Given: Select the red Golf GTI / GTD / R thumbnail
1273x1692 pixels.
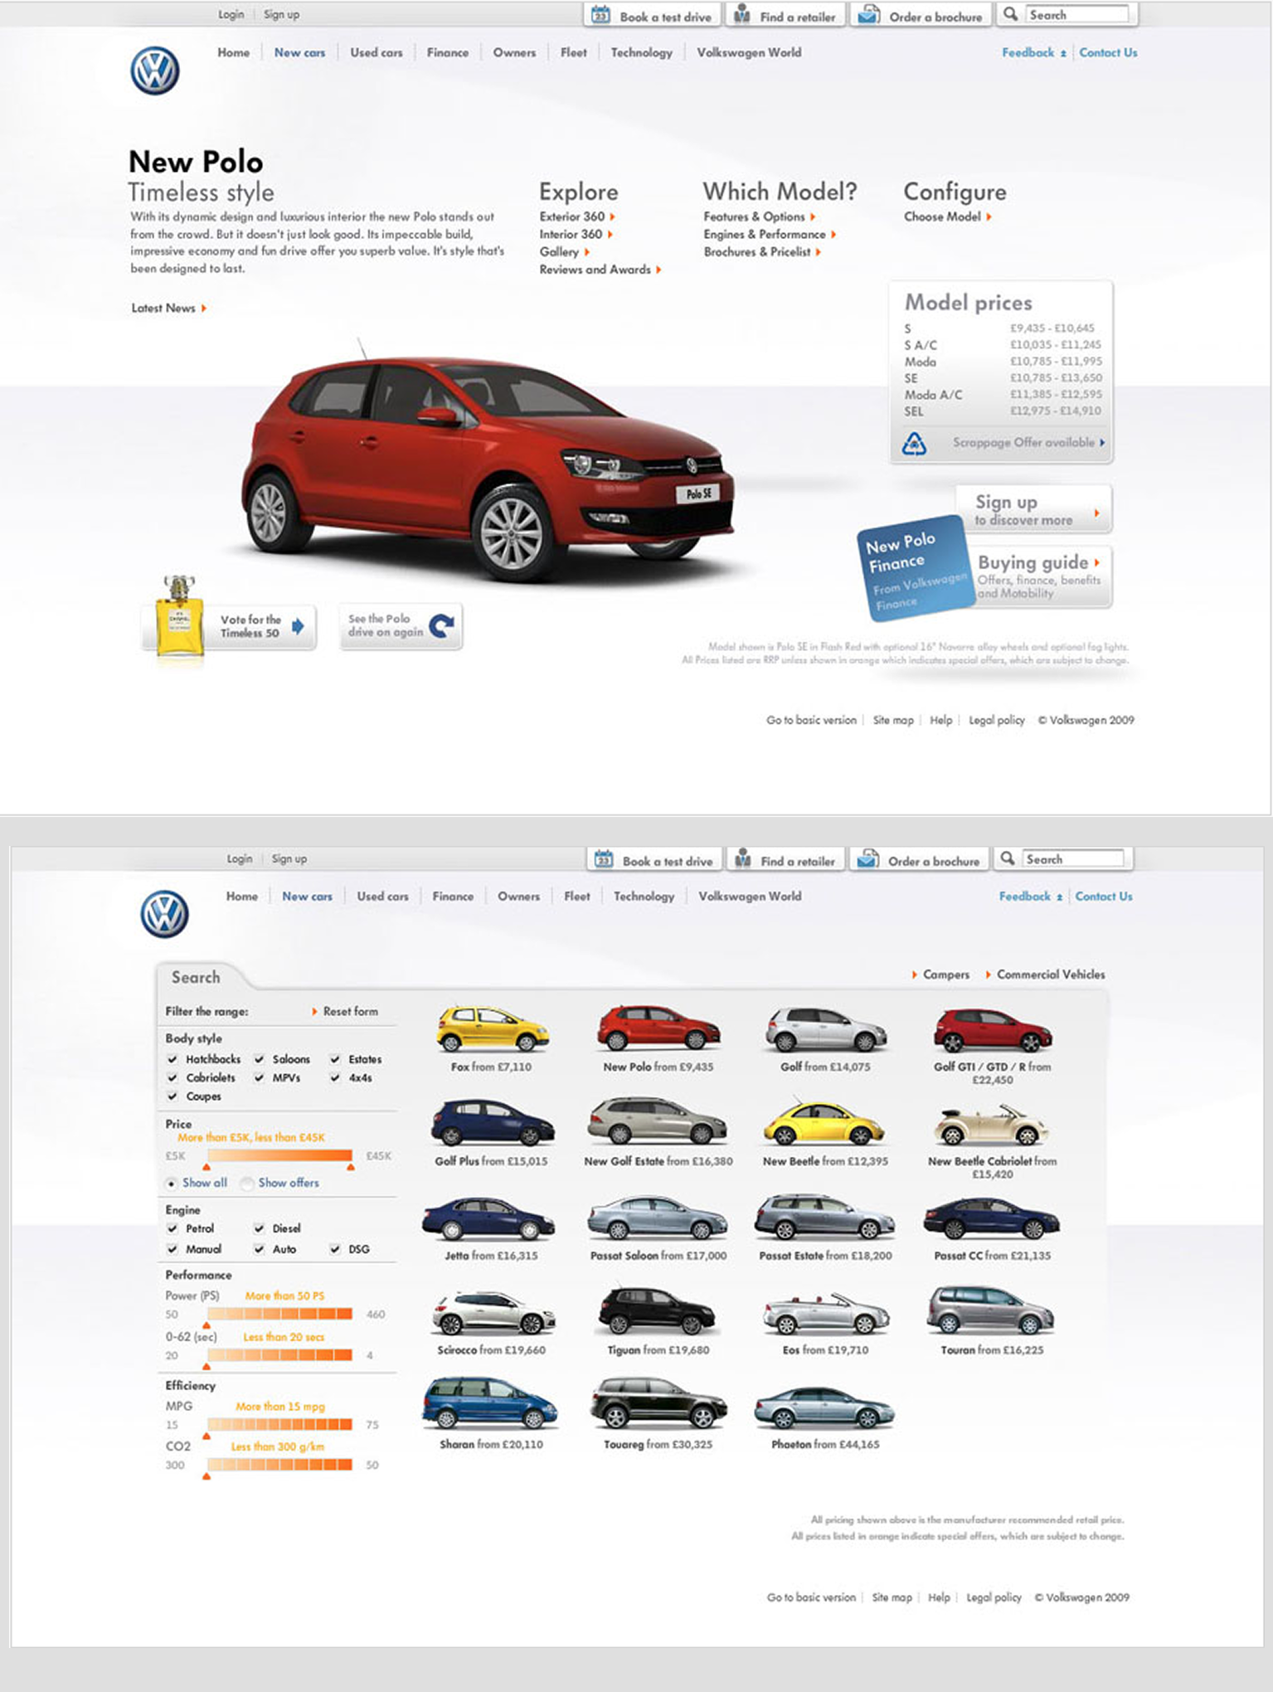Looking at the screenshot, I should (992, 1028).
